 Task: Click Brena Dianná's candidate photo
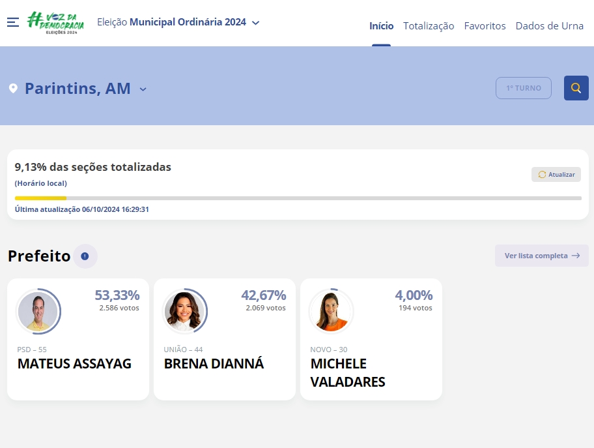pyautogui.click(x=184, y=311)
